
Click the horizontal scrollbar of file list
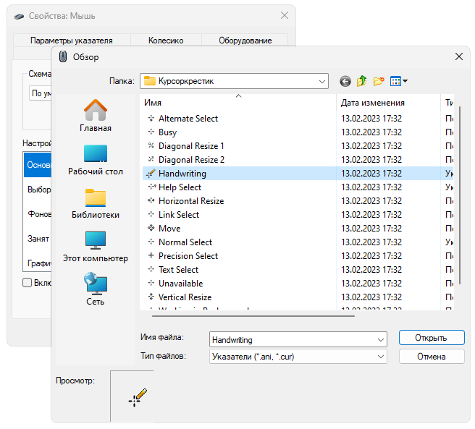[253, 315]
